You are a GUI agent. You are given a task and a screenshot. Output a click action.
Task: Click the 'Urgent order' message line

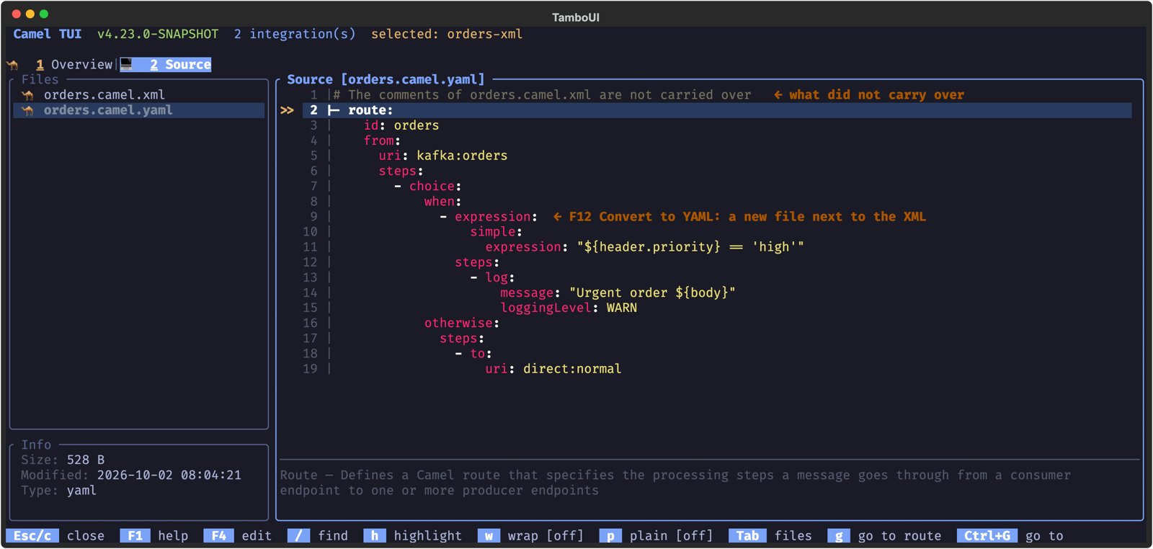click(618, 293)
